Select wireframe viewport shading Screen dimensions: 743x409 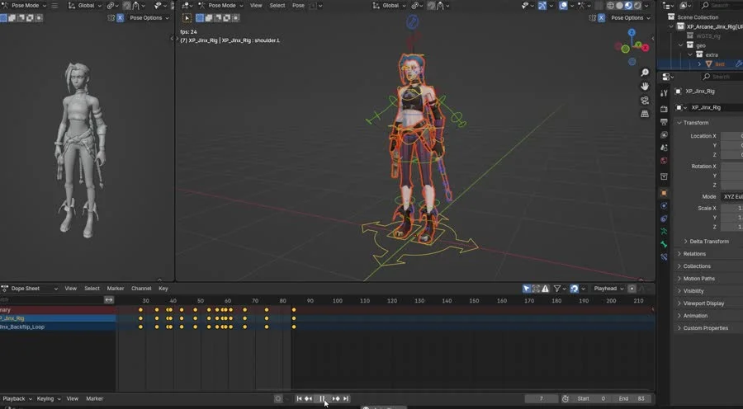point(610,6)
